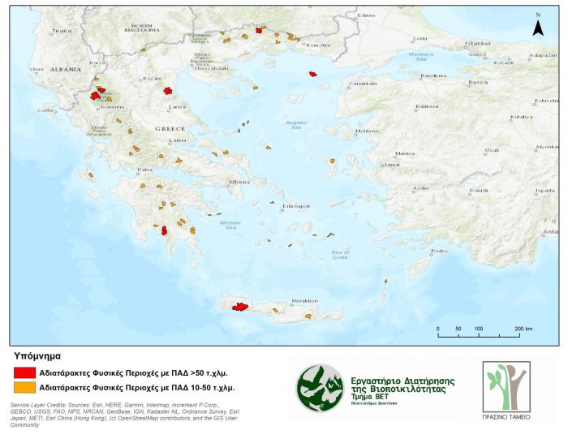Viewport: 568px width, 439px height.
Task: Select the large red area in western Crete
Action: (x=240, y=307)
